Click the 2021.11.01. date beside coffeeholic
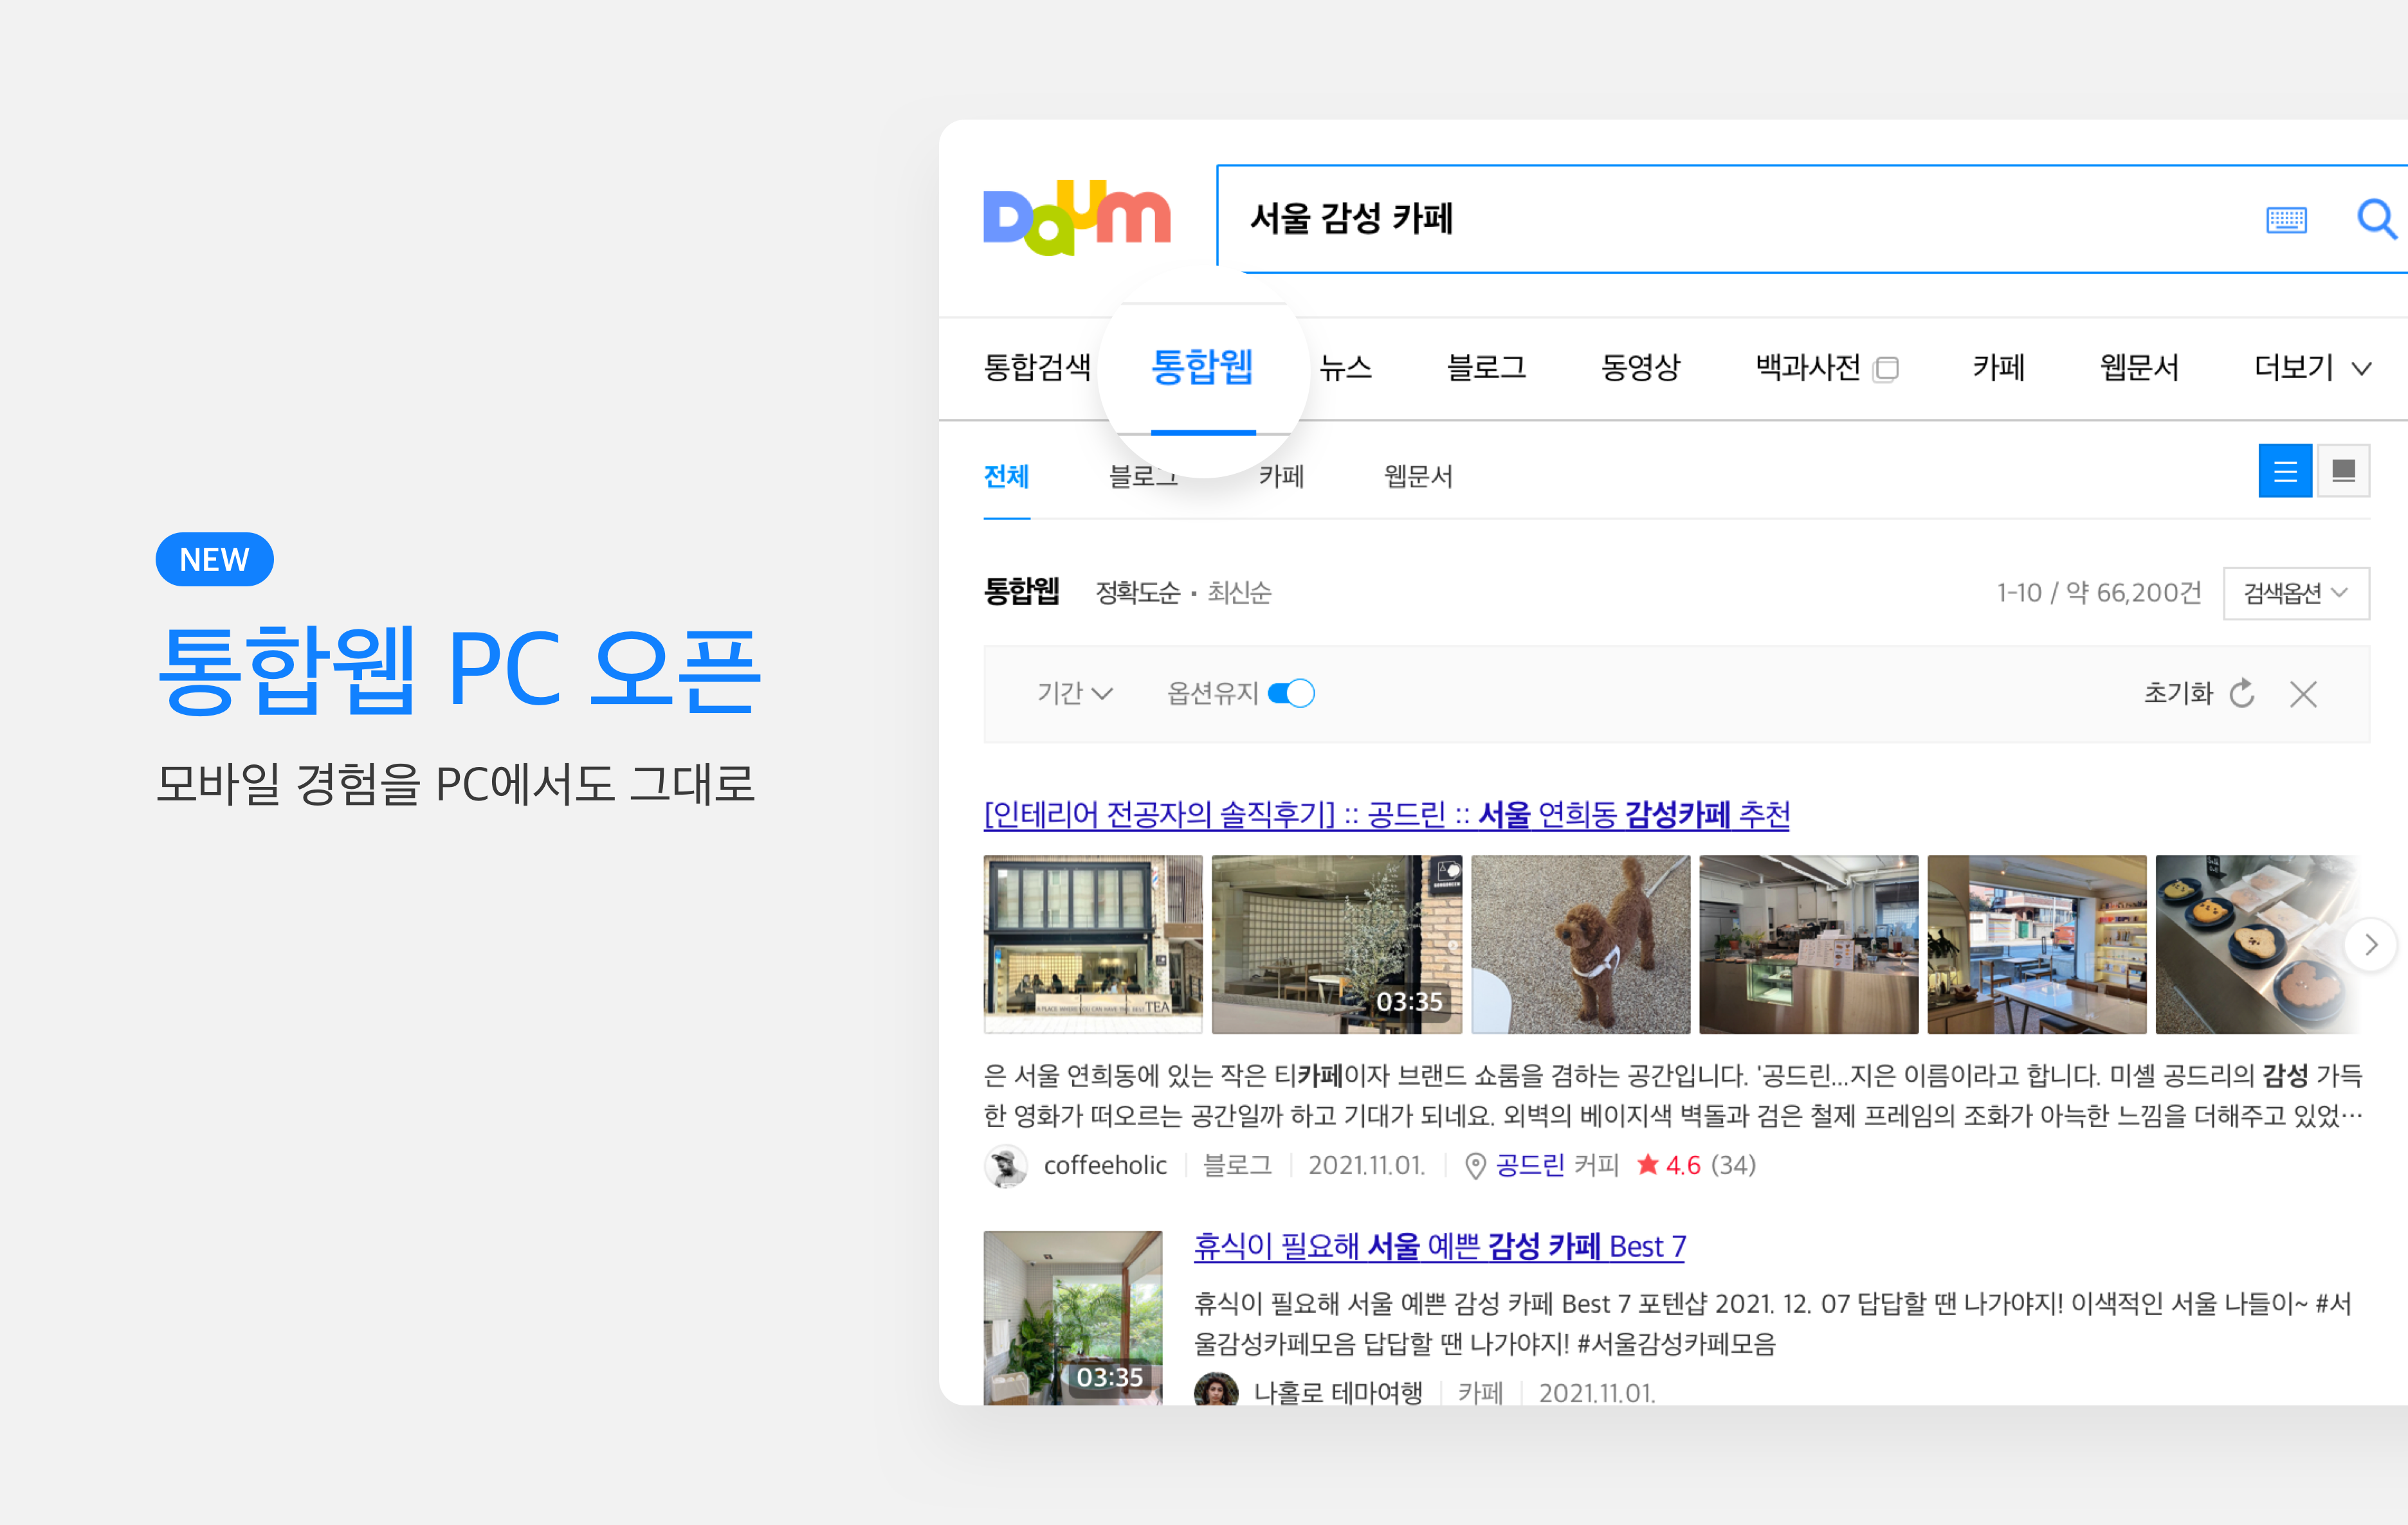The width and height of the screenshot is (2408, 1525). point(1366,1165)
